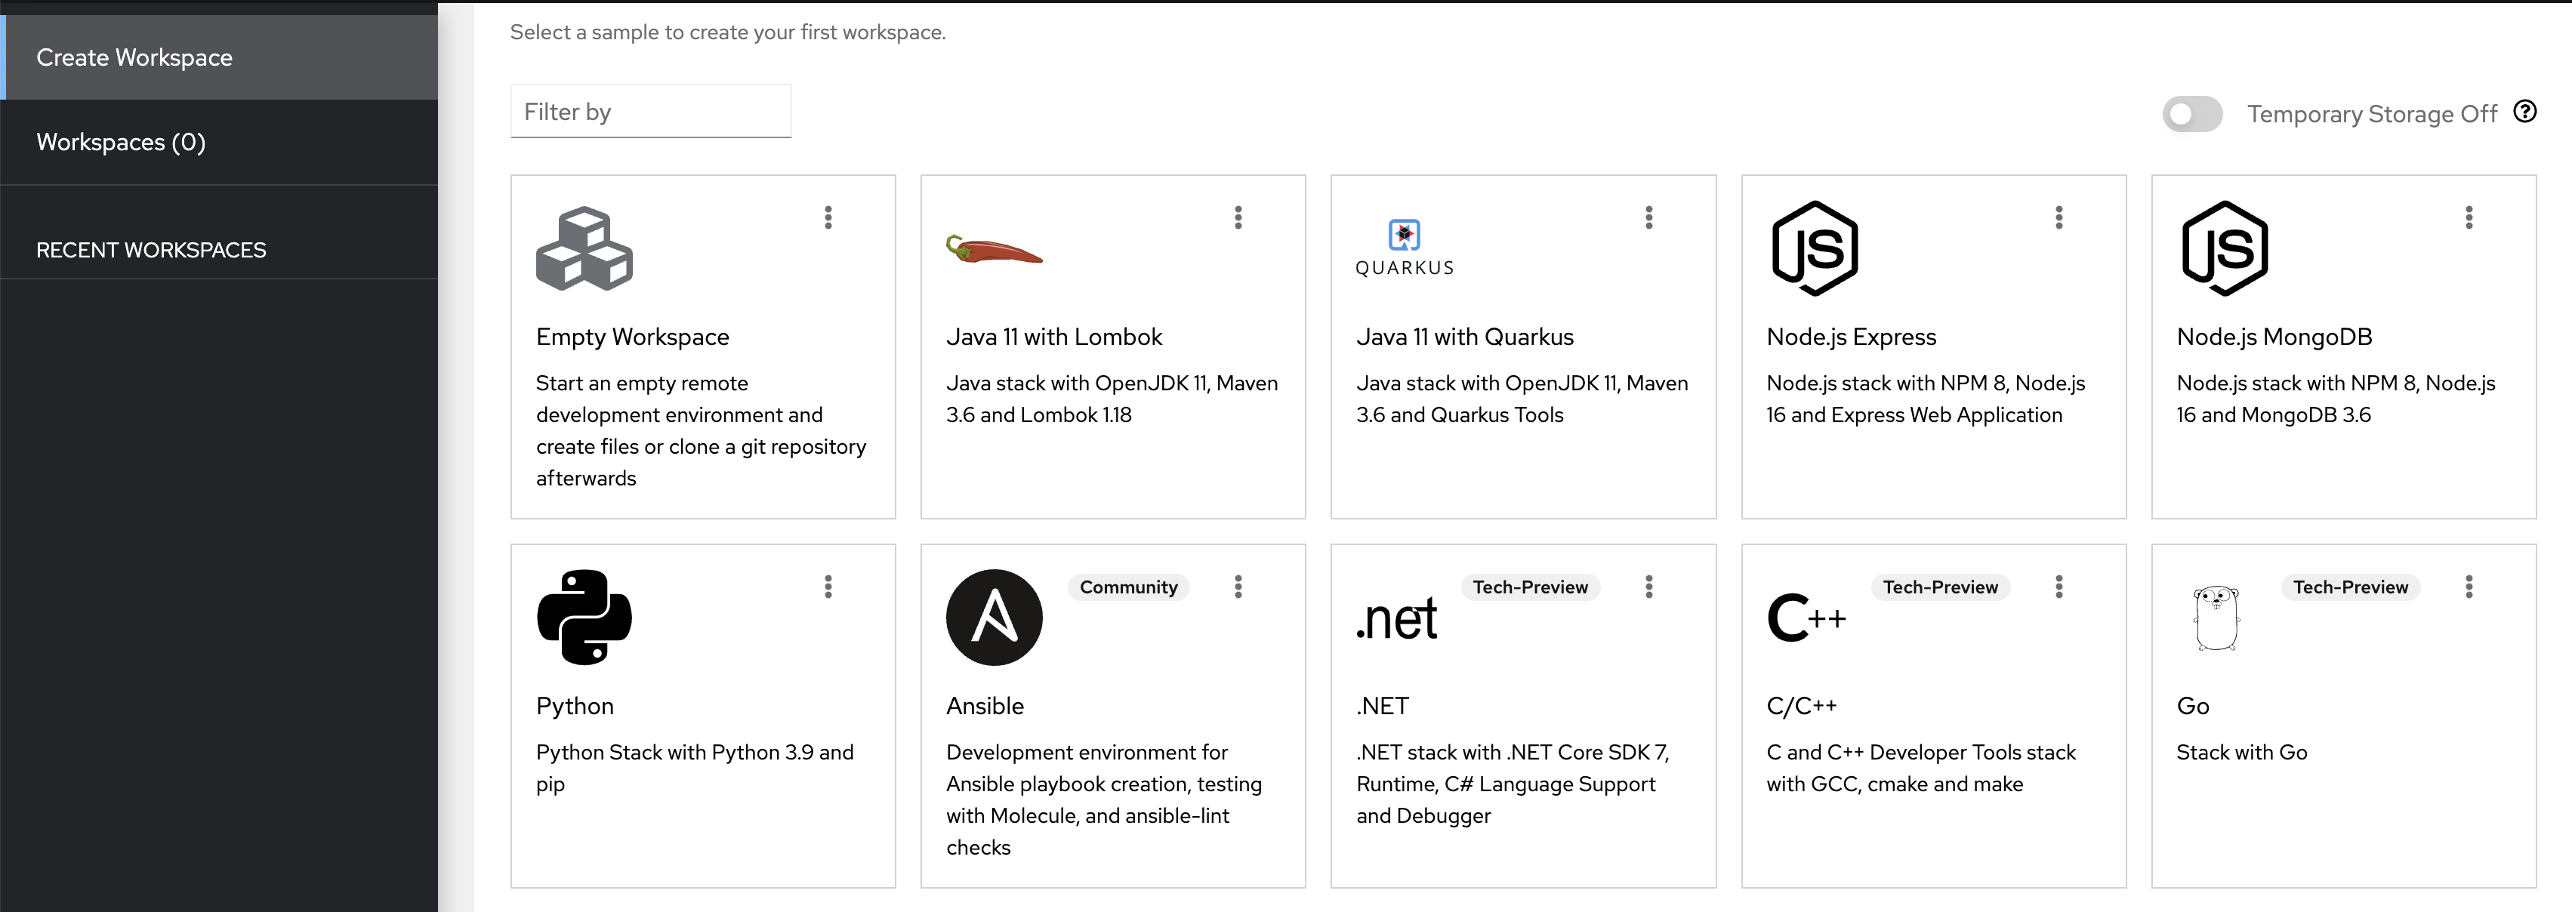2572x912 pixels.
Task: Click the .NET card title
Action: click(1382, 705)
